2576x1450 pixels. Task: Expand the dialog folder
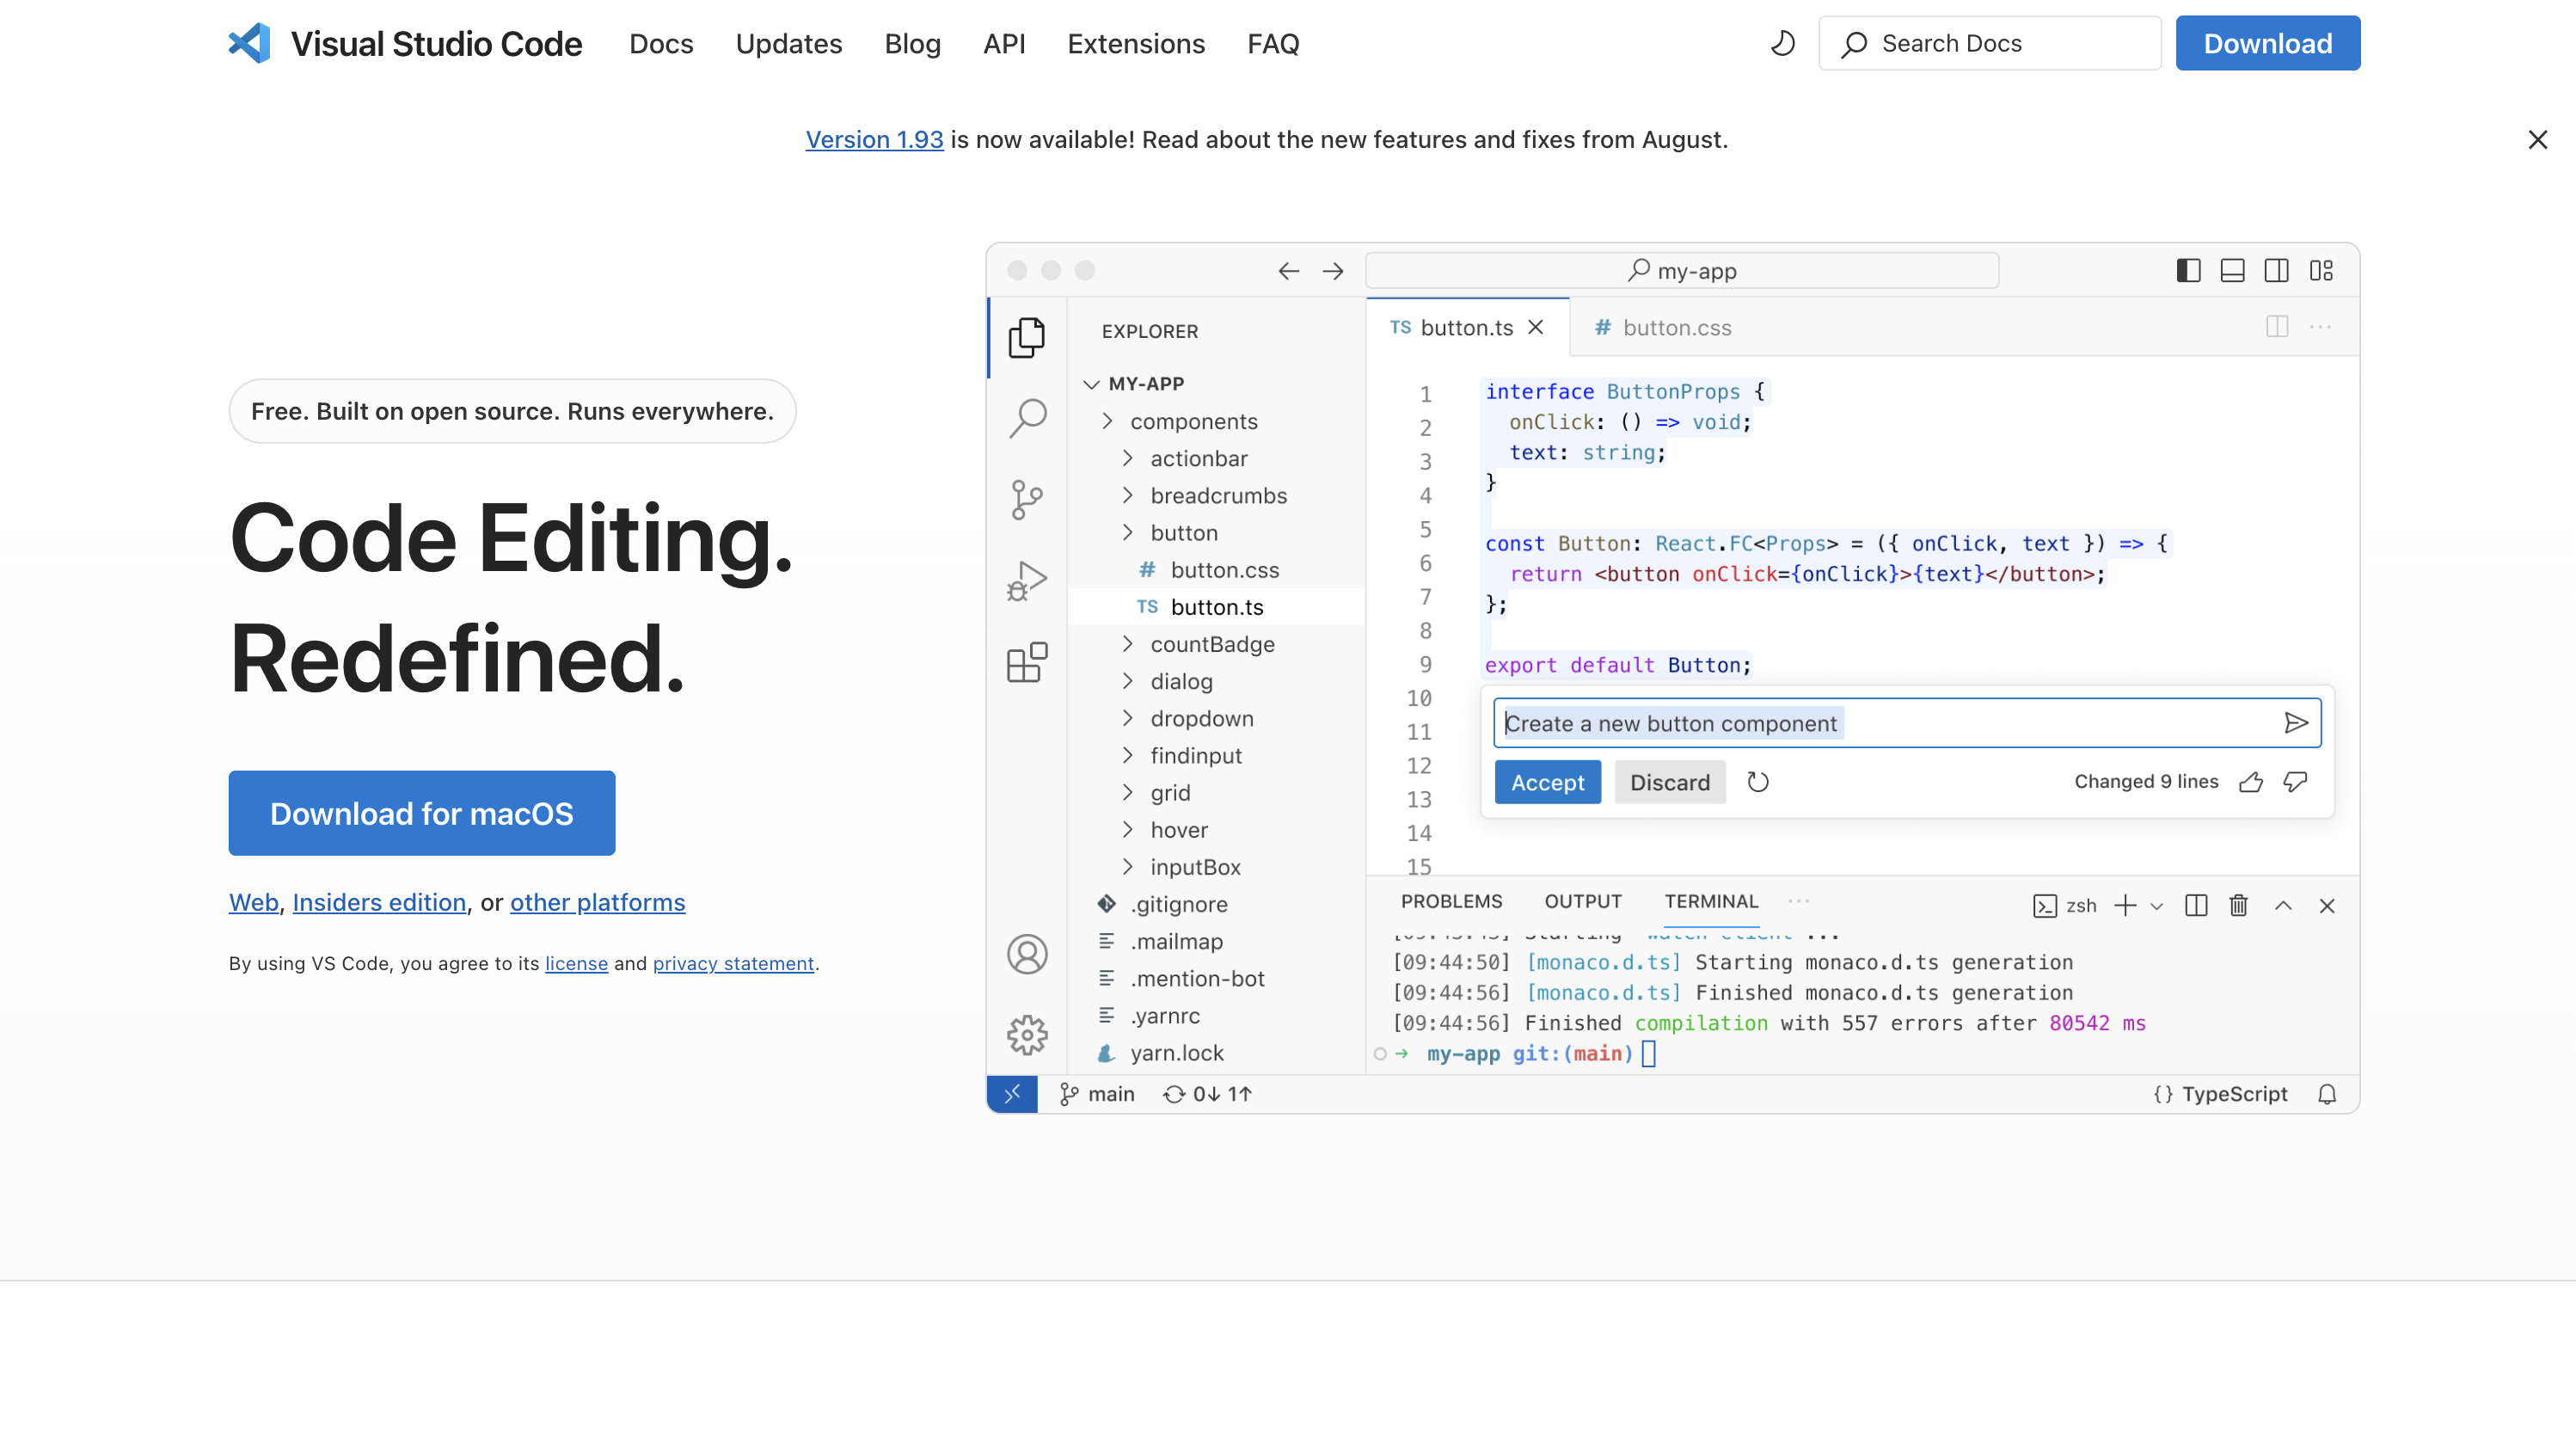(x=1128, y=681)
